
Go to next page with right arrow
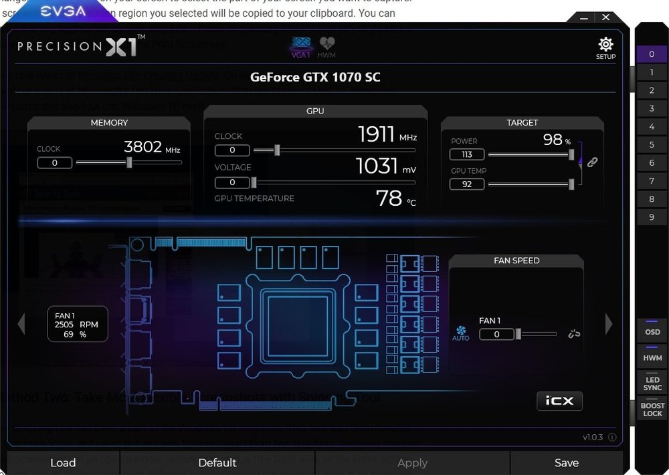(x=609, y=324)
